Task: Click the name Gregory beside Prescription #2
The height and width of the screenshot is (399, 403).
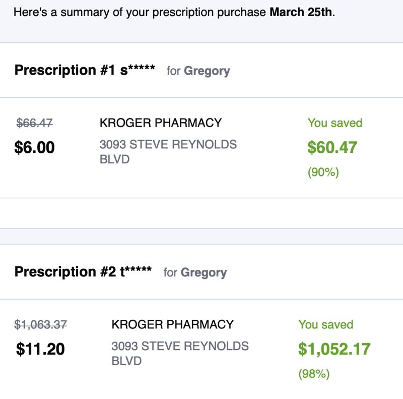Action: pos(204,272)
